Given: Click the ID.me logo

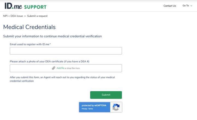Looking at the screenshot, I should pos(13,6).
